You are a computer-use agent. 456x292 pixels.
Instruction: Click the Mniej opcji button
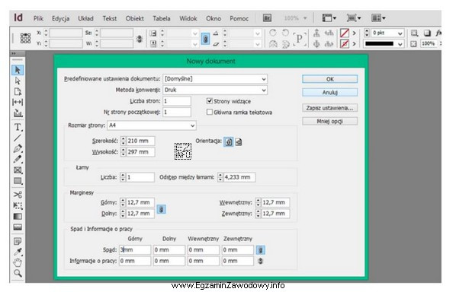329,121
